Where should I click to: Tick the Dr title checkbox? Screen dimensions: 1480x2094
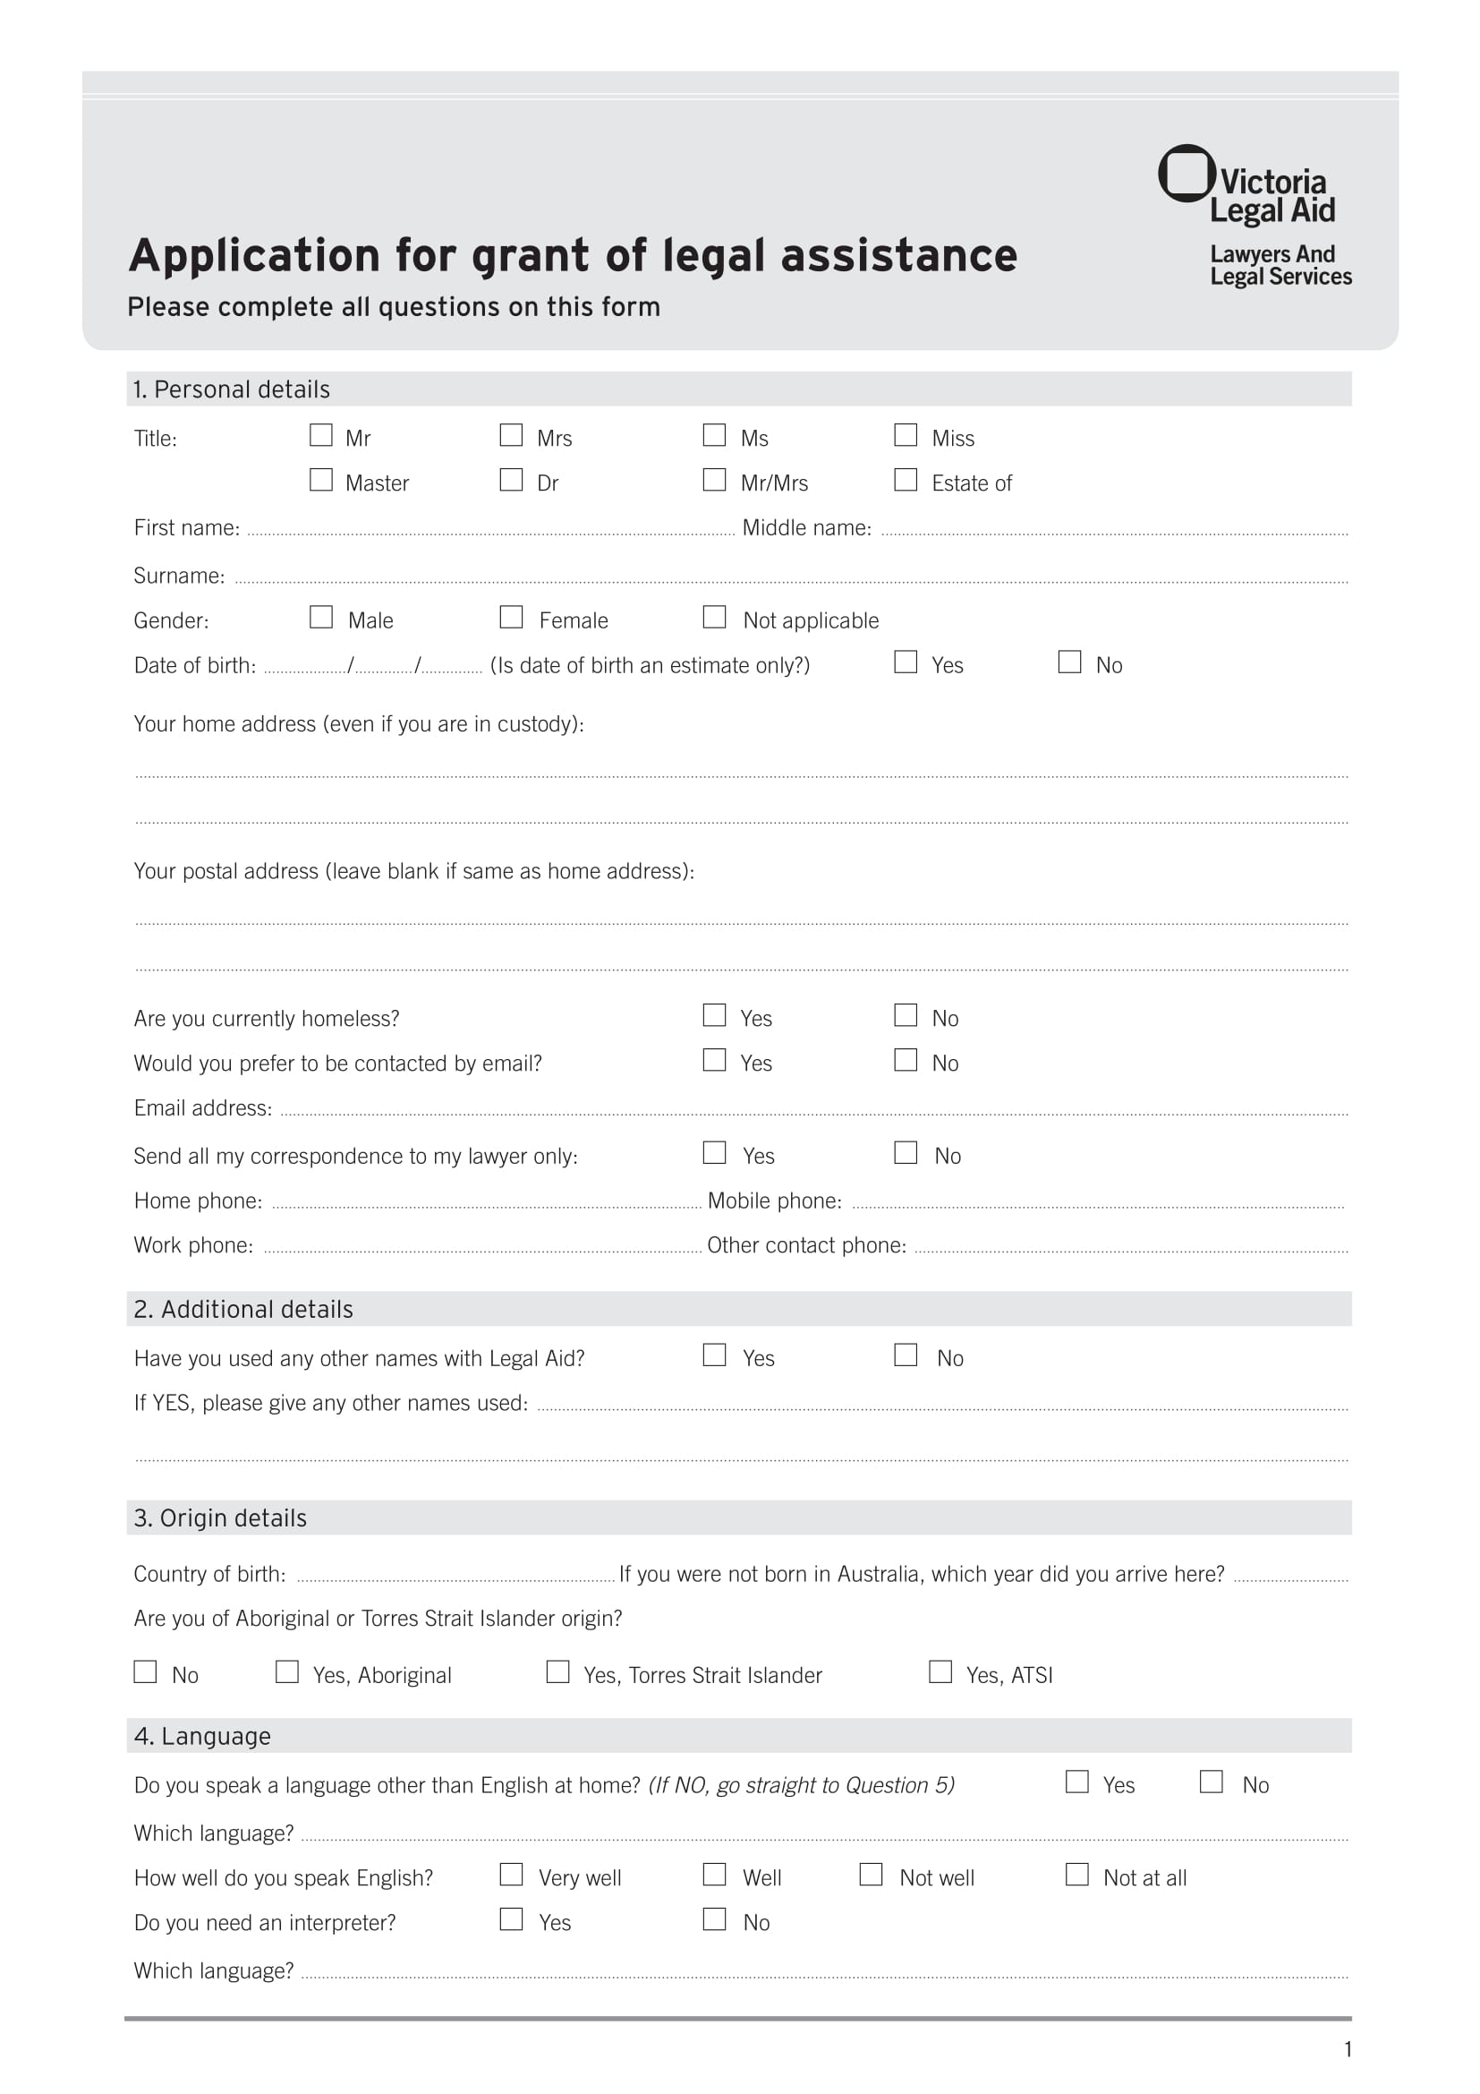coord(511,480)
